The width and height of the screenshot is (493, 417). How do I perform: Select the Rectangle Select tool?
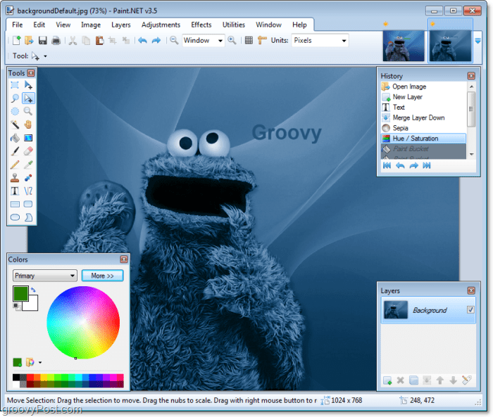[15, 85]
